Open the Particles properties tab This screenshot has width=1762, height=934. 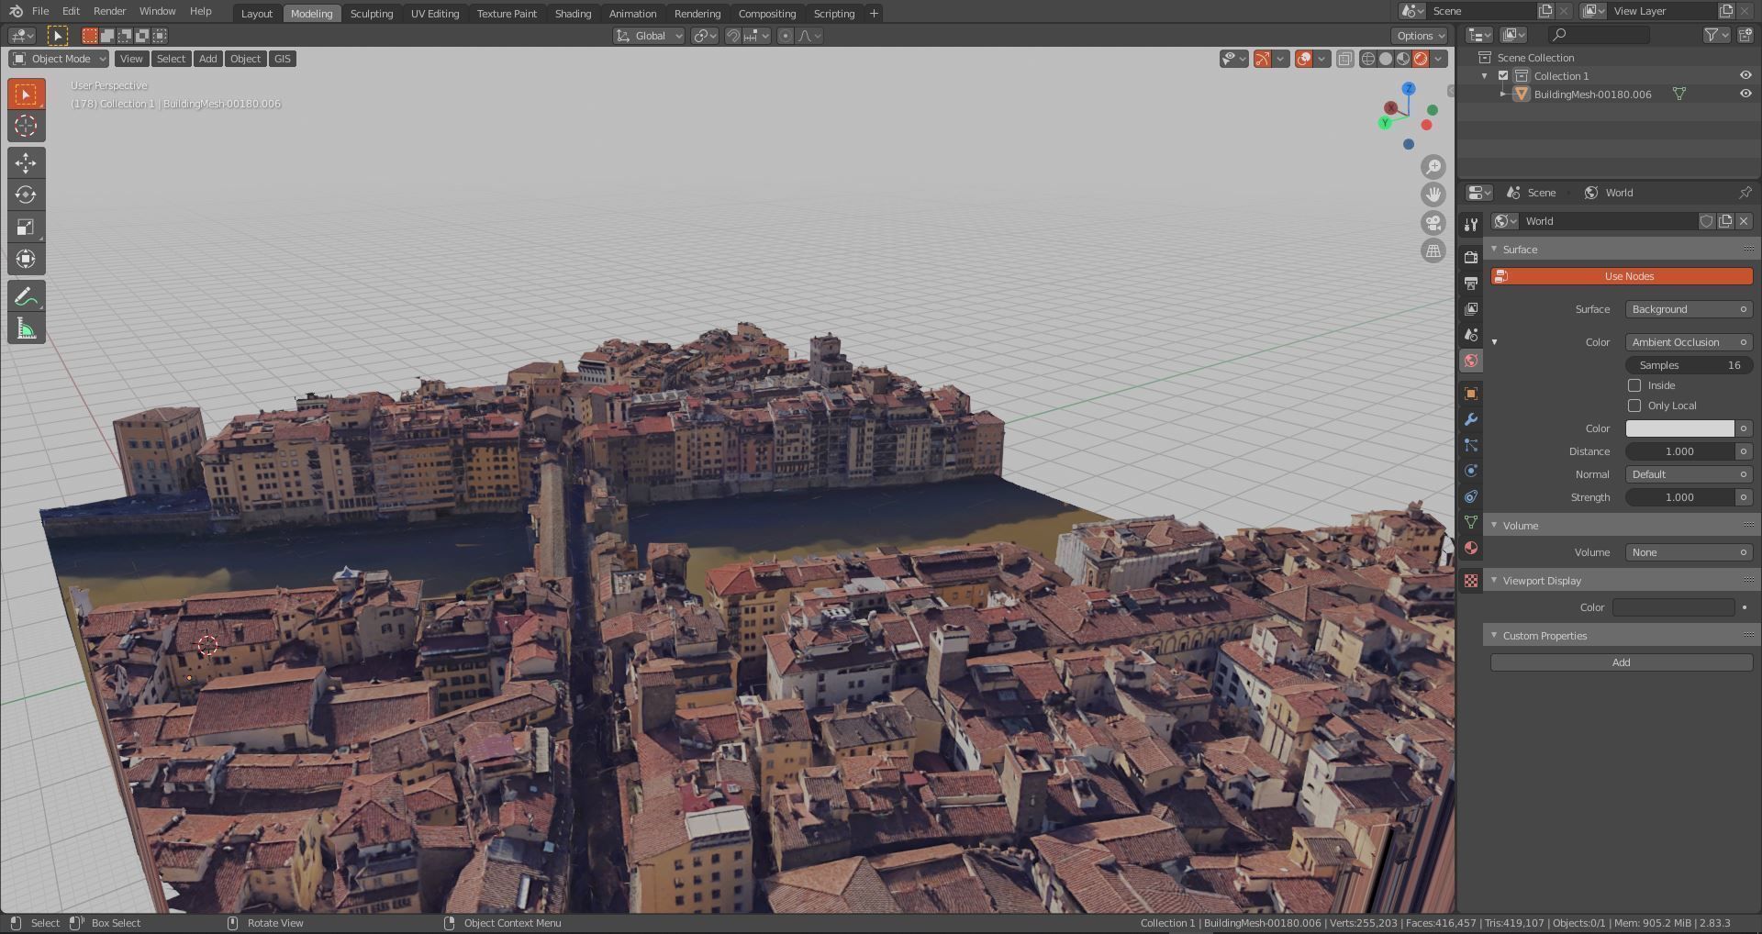pyautogui.click(x=1471, y=445)
